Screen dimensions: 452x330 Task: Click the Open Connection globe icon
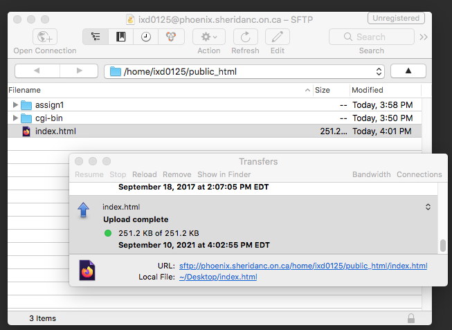(x=45, y=37)
